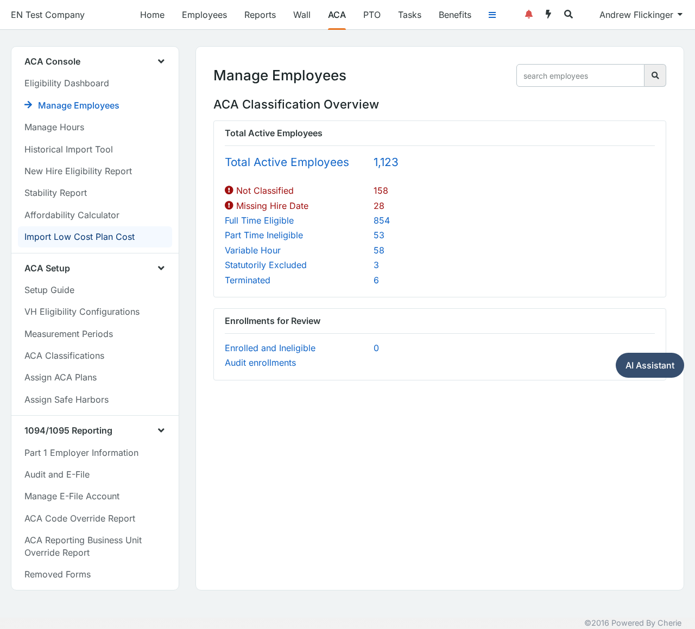Click the arrow beside Manage Employees
Image resolution: width=695 pixels, height=629 pixels.
point(28,105)
